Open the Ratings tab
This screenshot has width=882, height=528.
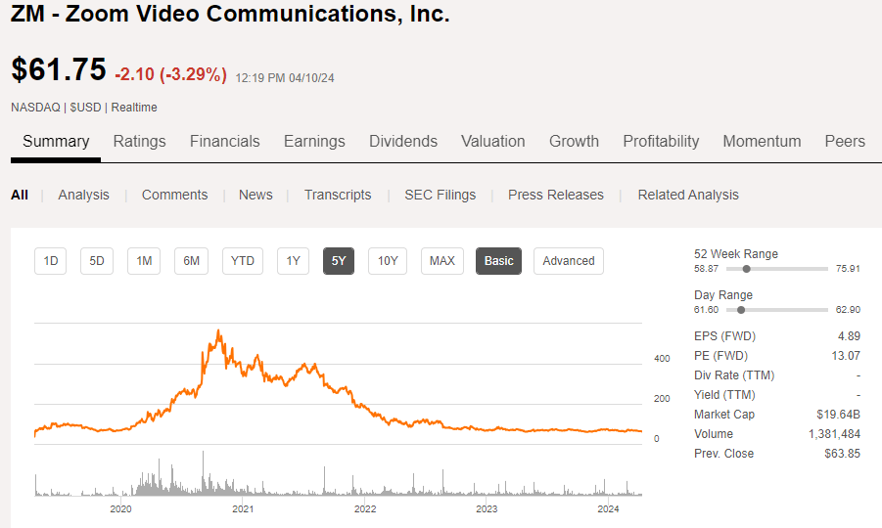click(x=140, y=142)
